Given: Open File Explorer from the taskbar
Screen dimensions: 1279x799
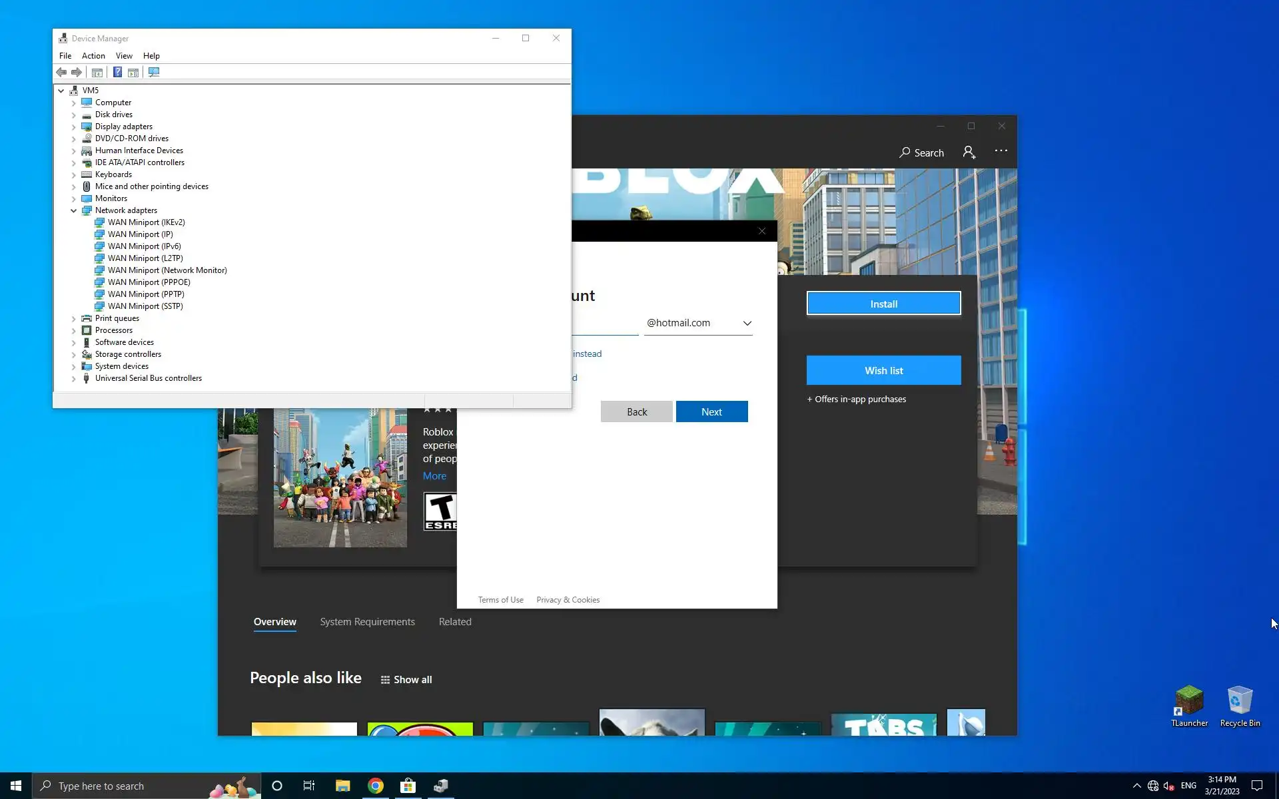Looking at the screenshot, I should pos(342,786).
